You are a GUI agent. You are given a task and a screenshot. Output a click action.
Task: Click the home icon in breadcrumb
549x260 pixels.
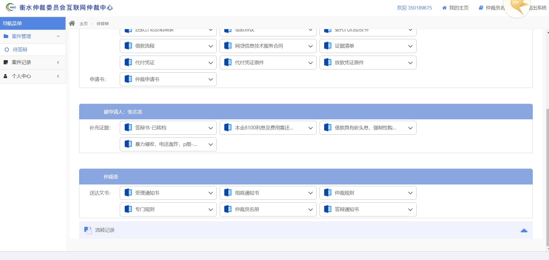72,23
